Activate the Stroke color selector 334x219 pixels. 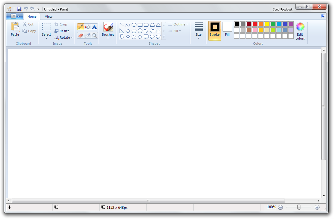point(214,31)
